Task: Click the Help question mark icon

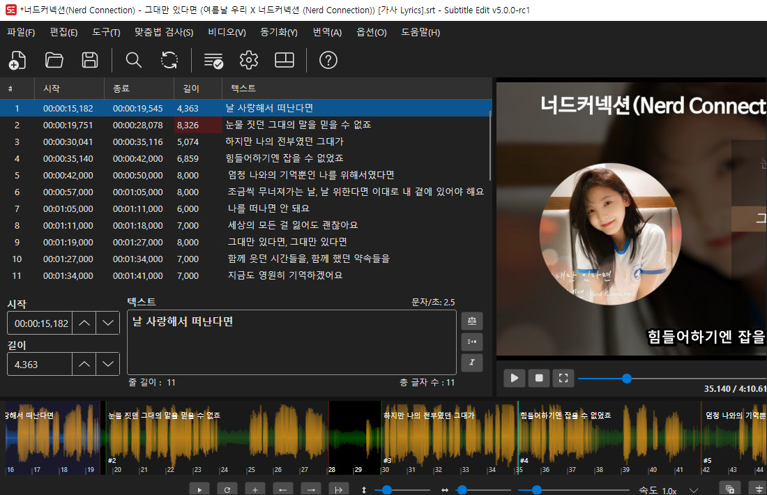Action: (x=328, y=60)
